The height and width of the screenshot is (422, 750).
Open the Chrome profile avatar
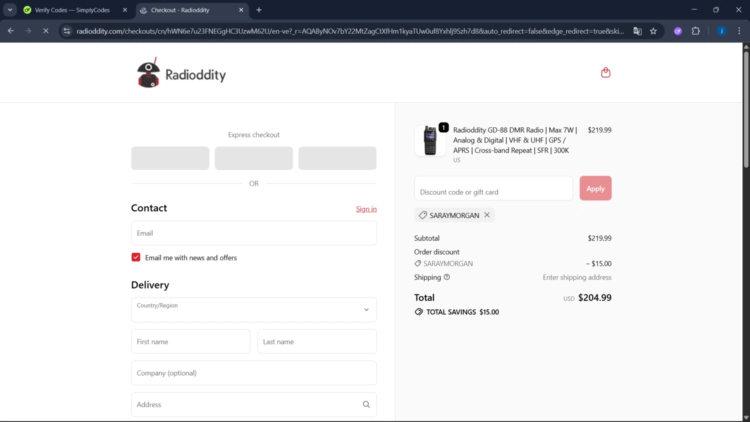721,31
